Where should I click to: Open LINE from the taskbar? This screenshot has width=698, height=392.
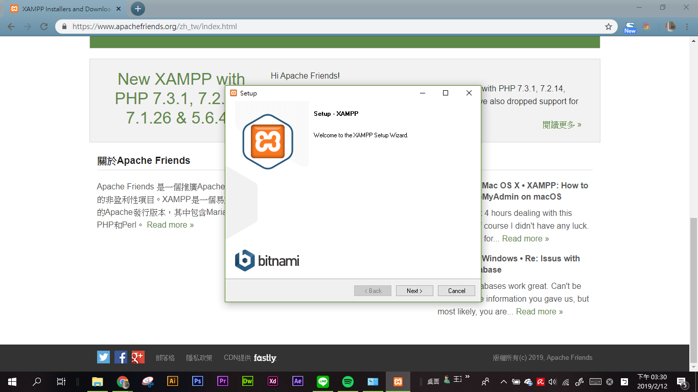323,381
